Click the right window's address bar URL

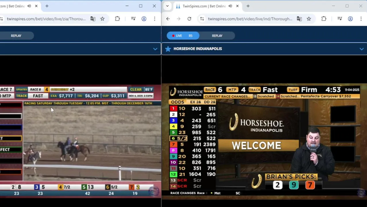[x=250, y=19]
